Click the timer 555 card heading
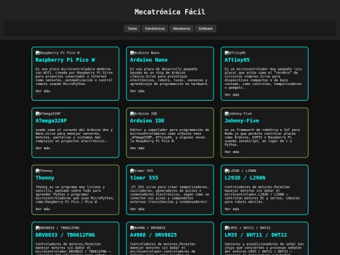The image size is (340, 255). [x=144, y=178]
